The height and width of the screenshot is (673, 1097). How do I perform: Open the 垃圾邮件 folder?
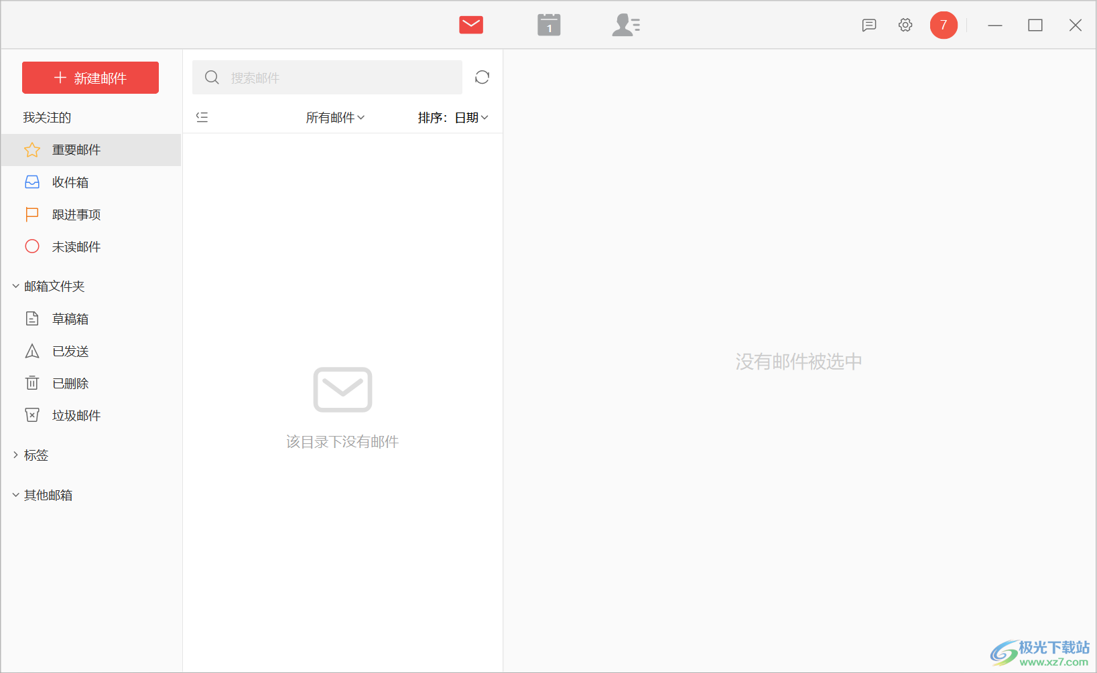(91, 415)
